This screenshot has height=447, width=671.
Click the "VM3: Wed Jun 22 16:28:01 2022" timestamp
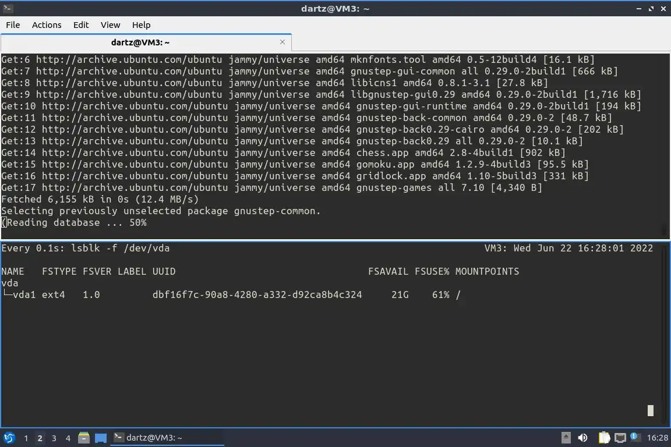tap(568, 248)
